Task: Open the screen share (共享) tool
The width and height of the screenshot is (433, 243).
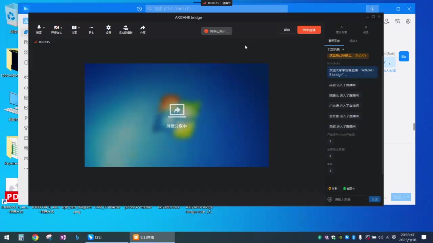Action: [74, 30]
